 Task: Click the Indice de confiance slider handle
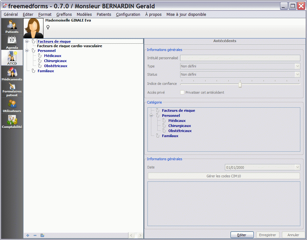point(240,85)
